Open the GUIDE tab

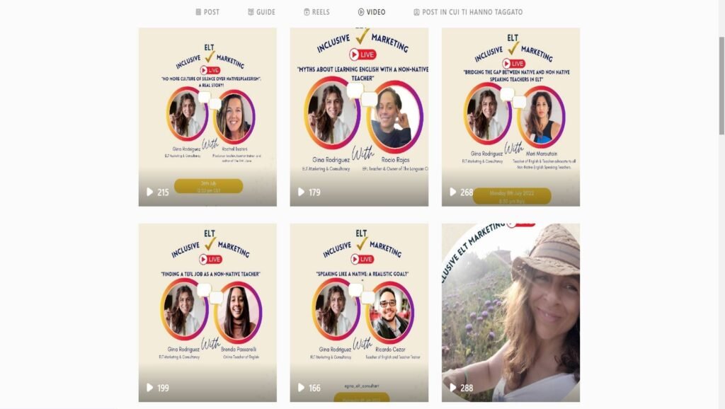262,12
